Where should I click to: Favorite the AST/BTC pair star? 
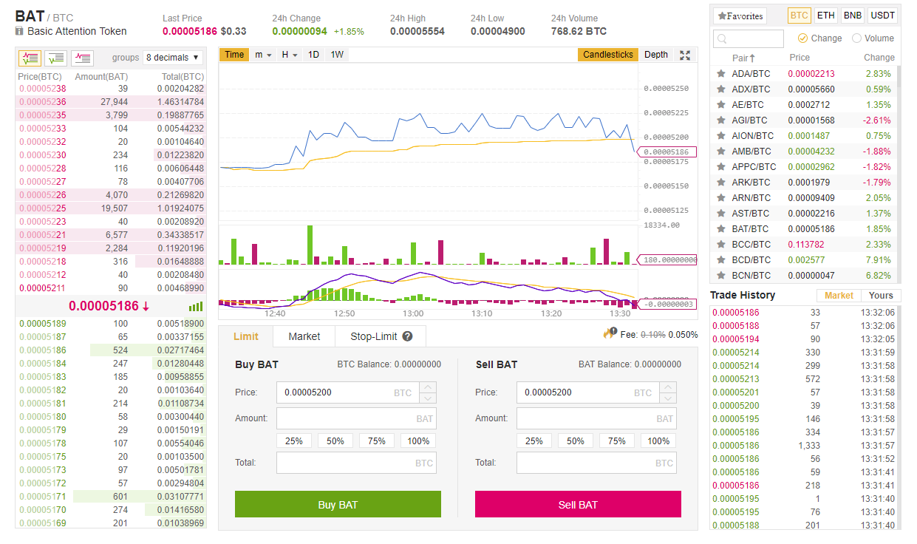click(x=720, y=213)
